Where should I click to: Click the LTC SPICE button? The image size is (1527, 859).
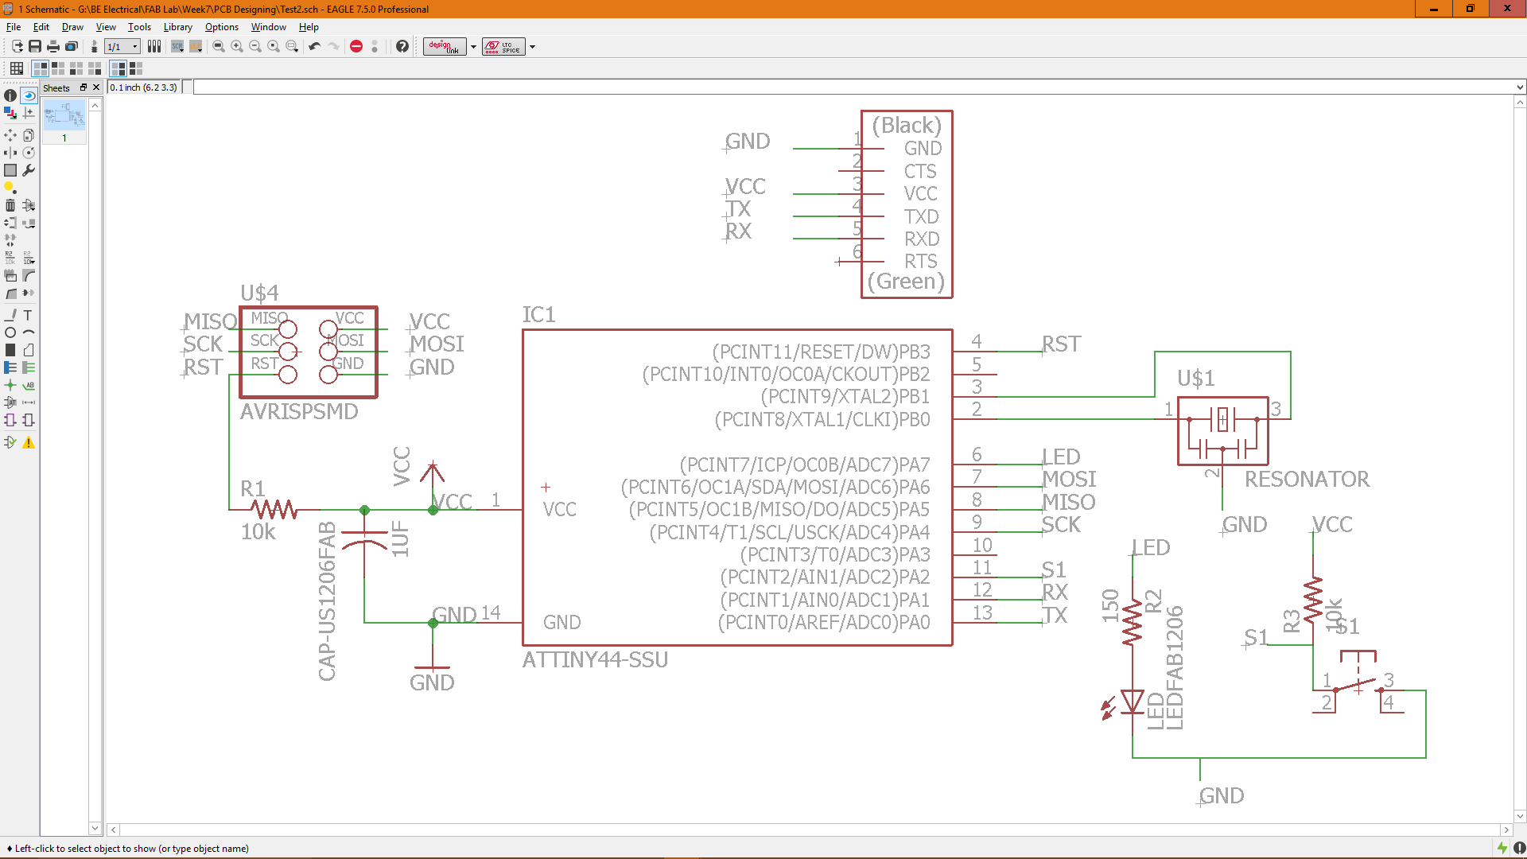coord(503,46)
